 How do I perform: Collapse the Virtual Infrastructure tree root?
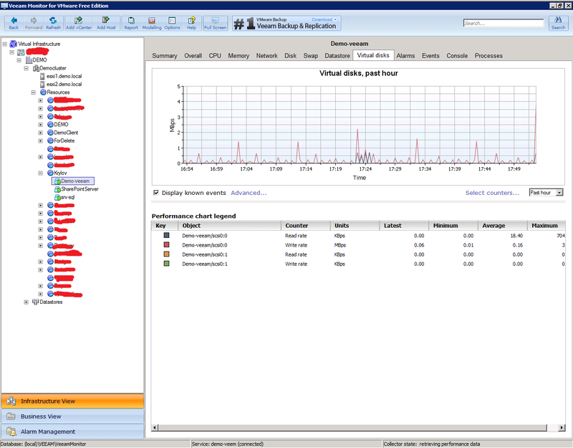coord(5,44)
